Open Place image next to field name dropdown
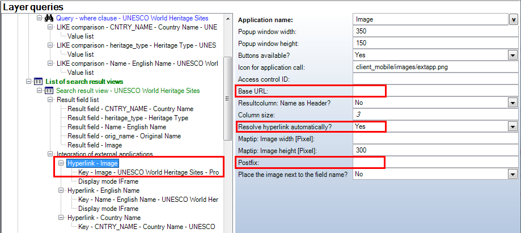 pyautogui.click(x=512, y=174)
